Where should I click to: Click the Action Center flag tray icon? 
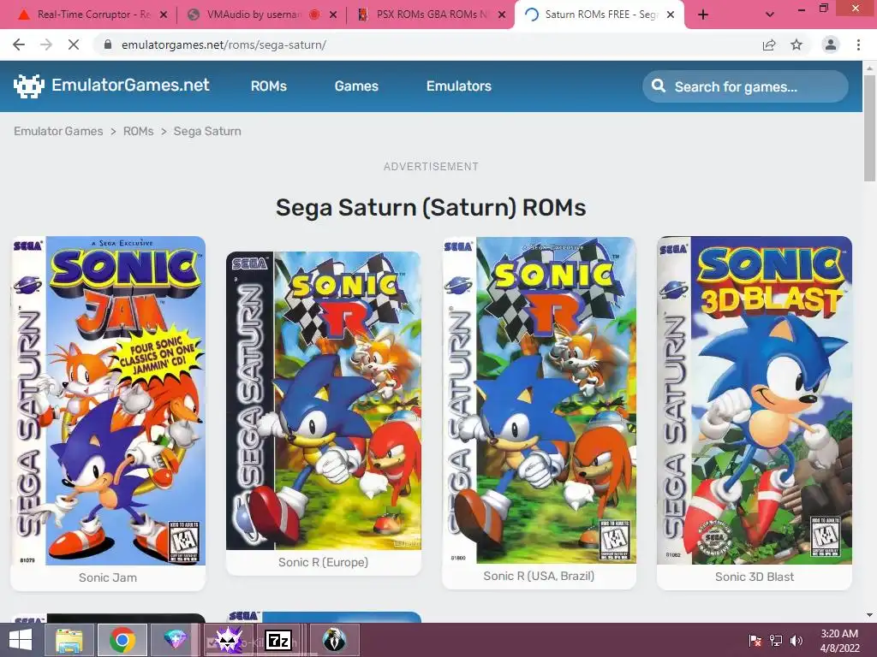[x=755, y=640]
